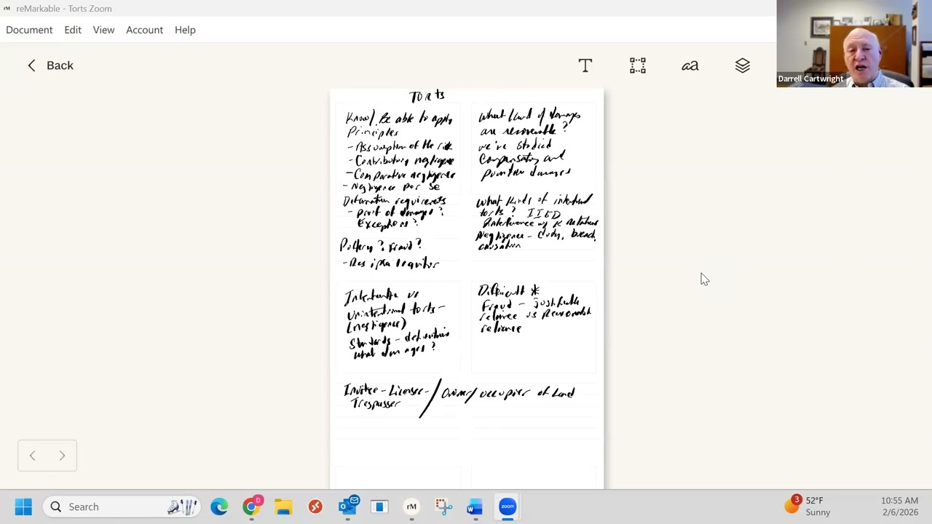Open the Edit menu
Screen dimensions: 932x524
pos(73,30)
